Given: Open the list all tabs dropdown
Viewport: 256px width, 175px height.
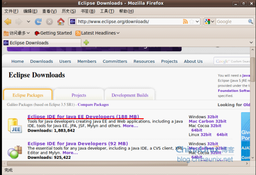Looking at the screenshot, I should tap(251, 42).
